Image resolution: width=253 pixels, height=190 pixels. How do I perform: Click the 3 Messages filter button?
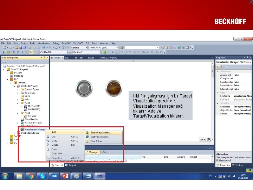point(92,152)
